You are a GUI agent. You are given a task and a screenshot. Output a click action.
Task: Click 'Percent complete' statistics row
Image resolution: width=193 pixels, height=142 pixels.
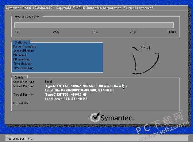25,47
